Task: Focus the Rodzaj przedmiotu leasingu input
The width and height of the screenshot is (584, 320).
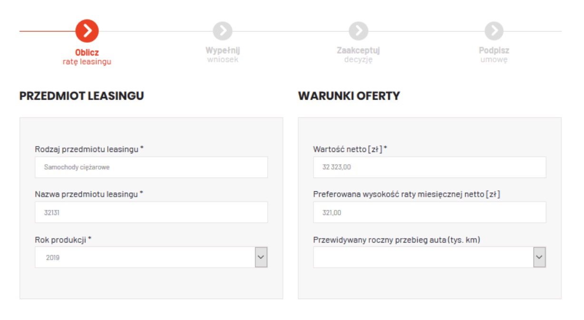Action: click(x=151, y=167)
